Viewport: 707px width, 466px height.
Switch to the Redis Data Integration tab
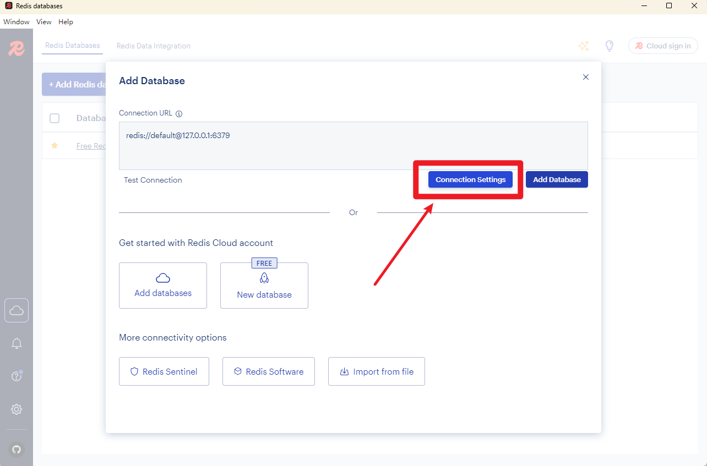tap(154, 46)
